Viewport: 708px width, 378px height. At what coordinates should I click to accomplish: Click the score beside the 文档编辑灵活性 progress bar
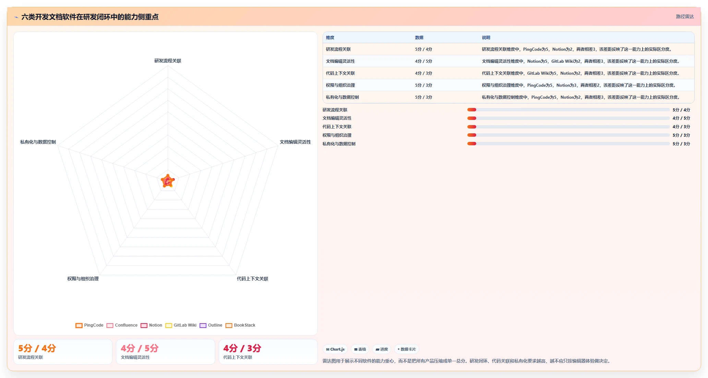(x=681, y=118)
